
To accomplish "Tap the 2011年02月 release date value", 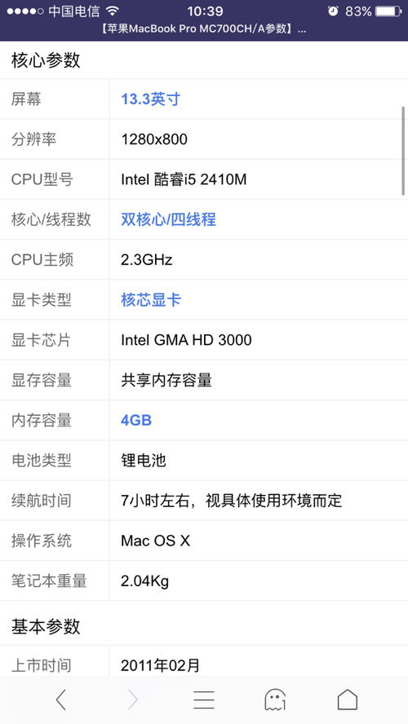I will [160, 665].
